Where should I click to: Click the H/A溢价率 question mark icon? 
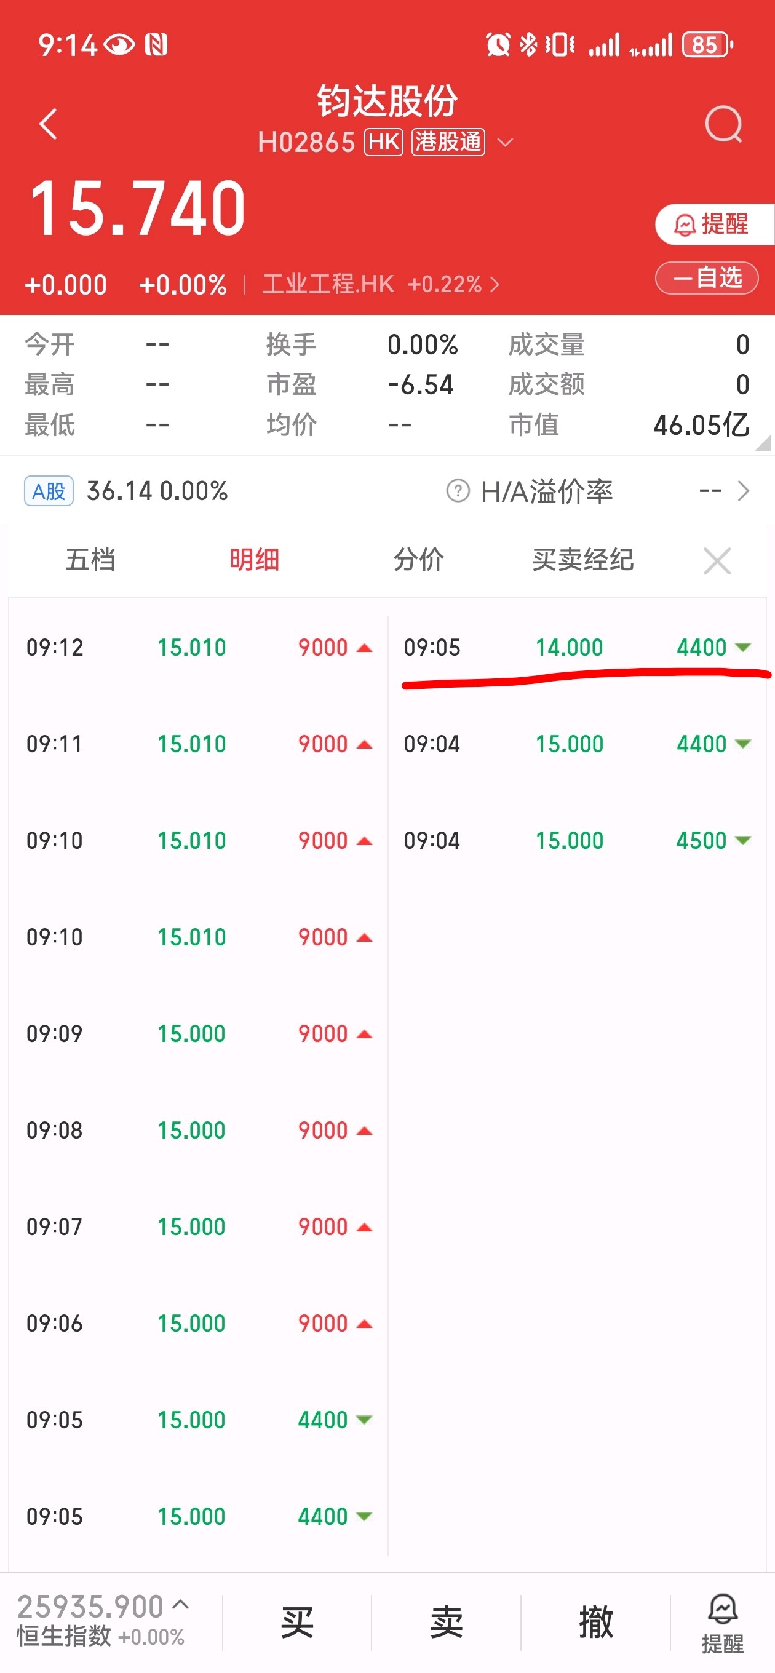tap(458, 491)
